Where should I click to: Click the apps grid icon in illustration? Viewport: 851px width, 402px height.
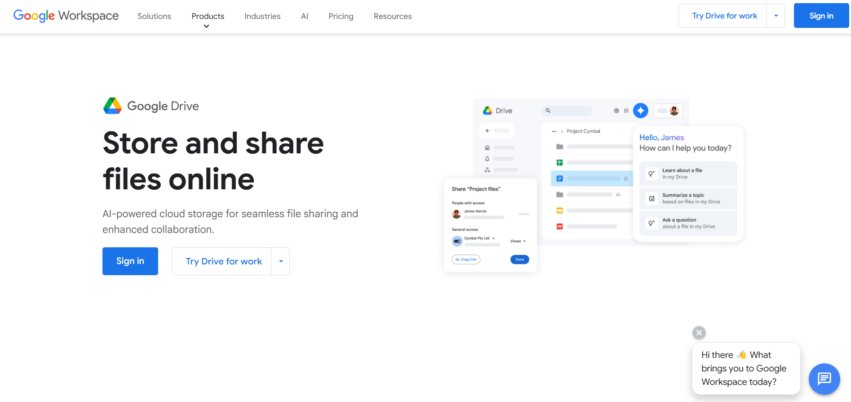click(626, 111)
